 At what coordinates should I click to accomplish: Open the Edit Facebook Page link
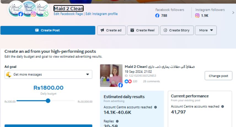click(x=68, y=14)
